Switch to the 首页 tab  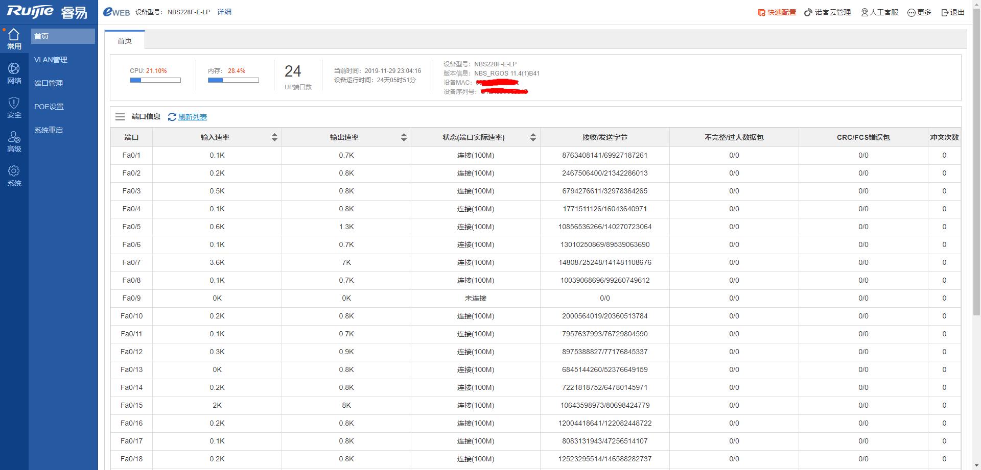tap(125, 40)
